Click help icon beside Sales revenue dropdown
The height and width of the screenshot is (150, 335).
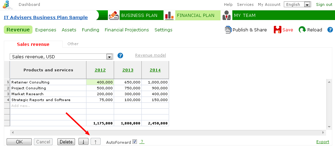point(120,56)
